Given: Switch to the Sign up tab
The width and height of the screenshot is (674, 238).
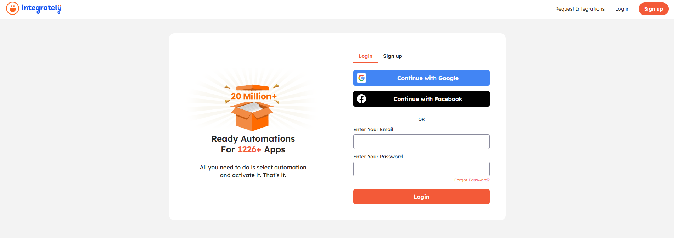Looking at the screenshot, I should 392,56.
